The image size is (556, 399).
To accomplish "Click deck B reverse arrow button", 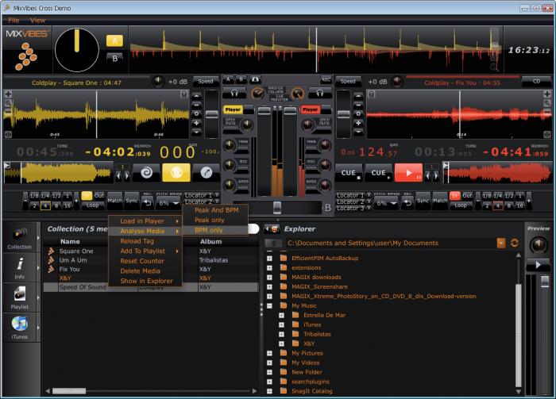I will 408,203.
